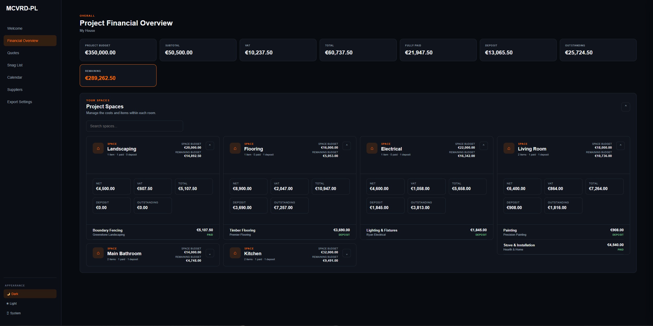
Task: Click Greenstone Landscaping supplier name
Action: [x=109, y=235]
